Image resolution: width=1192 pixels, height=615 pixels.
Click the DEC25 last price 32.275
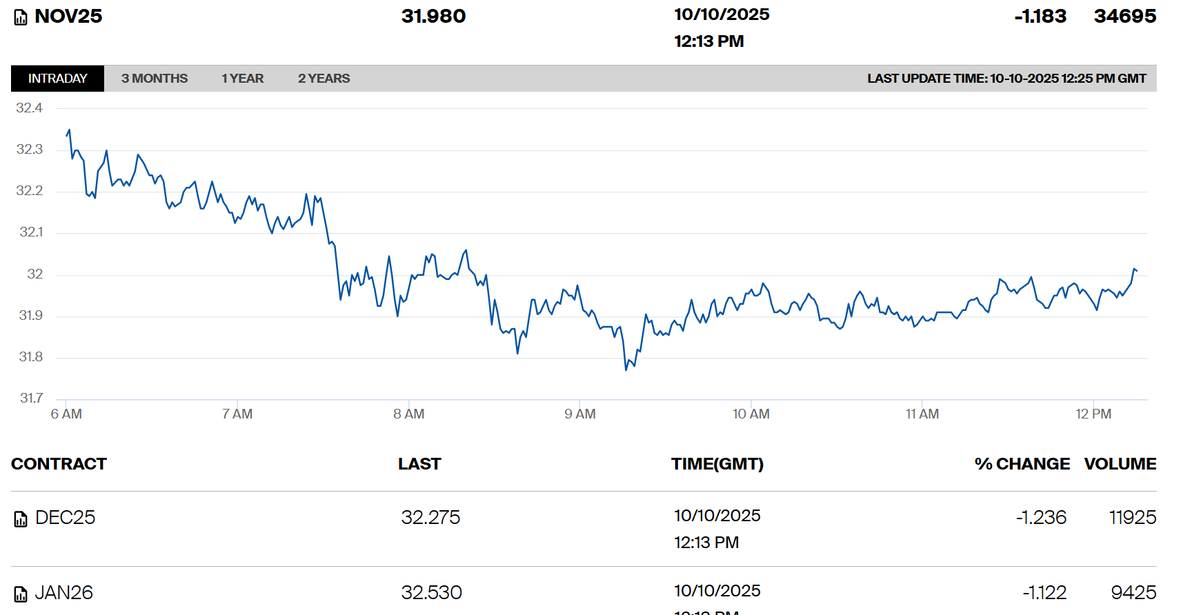[430, 518]
